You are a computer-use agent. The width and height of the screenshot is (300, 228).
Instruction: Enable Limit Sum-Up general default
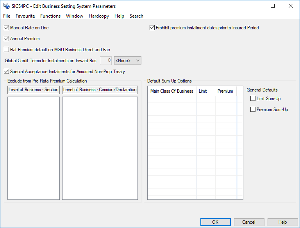pyautogui.click(x=253, y=99)
